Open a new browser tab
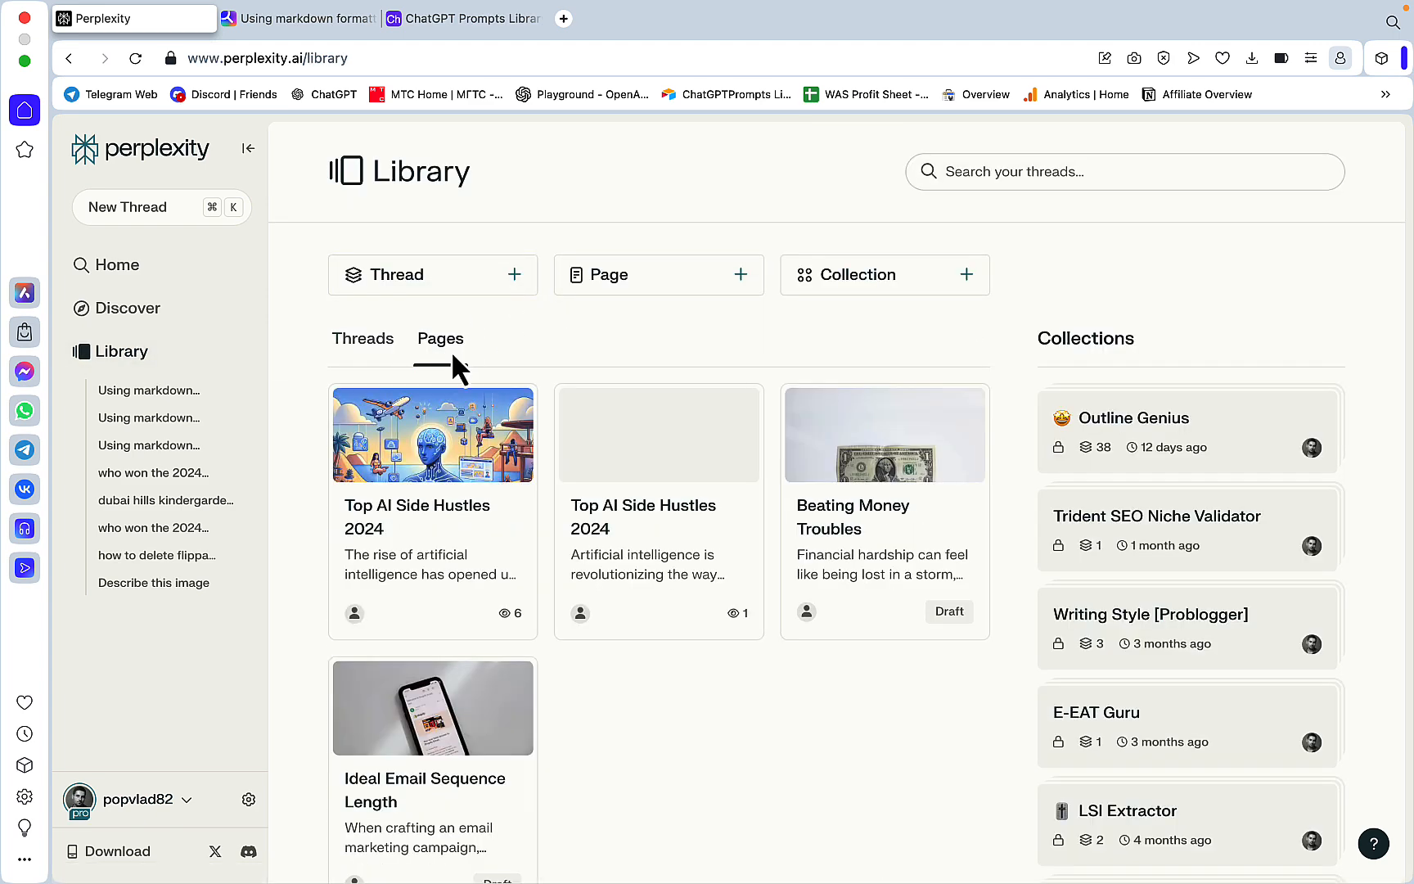Screen dimensions: 1414x884 click(563, 19)
